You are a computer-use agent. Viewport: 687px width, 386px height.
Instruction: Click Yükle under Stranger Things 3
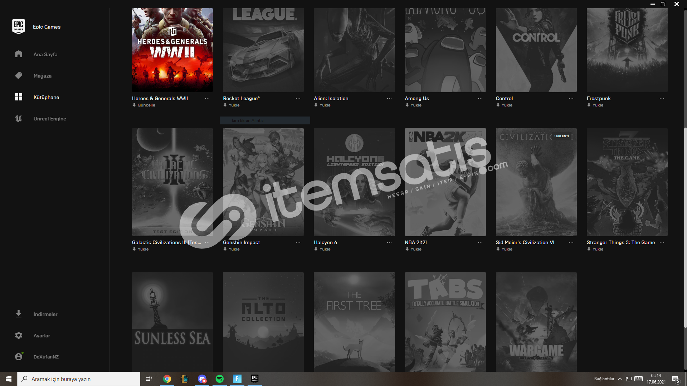pyautogui.click(x=595, y=249)
